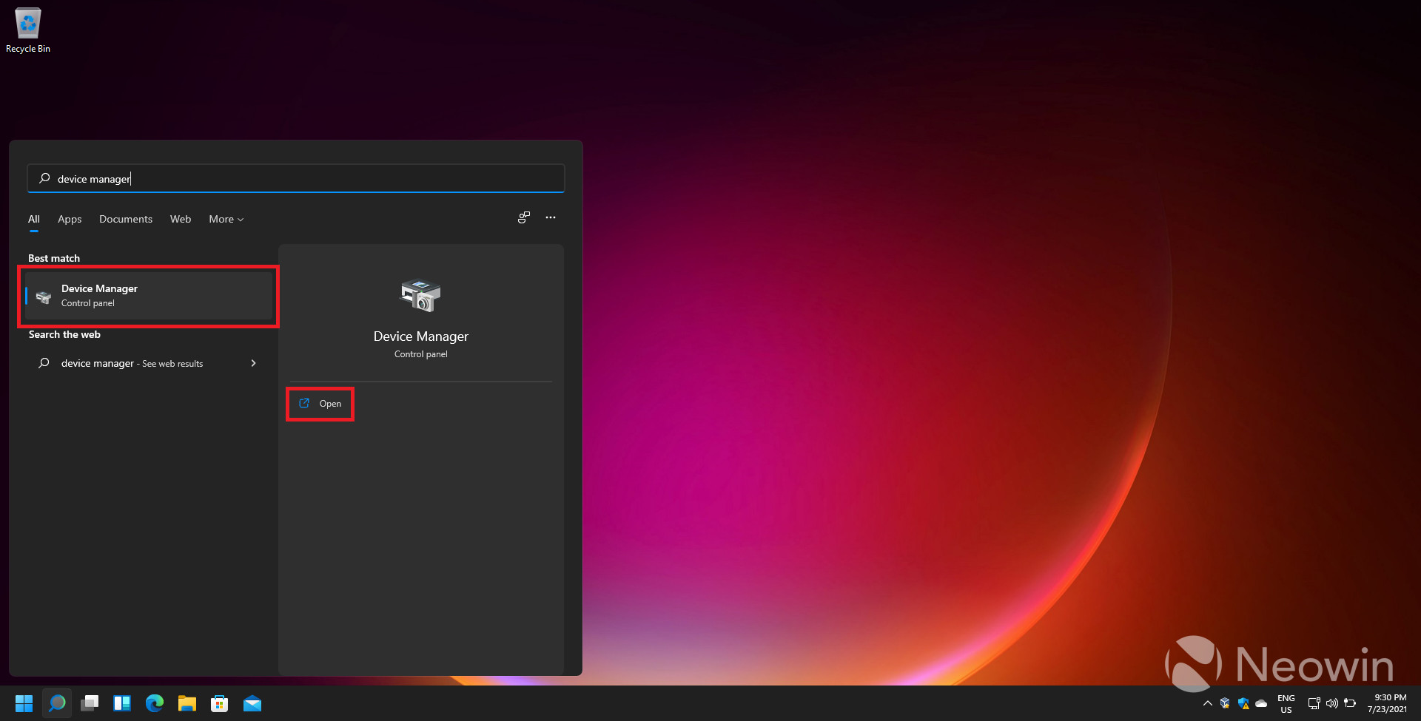Switch to the Web filter tab
This screenshot has height=721, width=1421.
point(181,219)
